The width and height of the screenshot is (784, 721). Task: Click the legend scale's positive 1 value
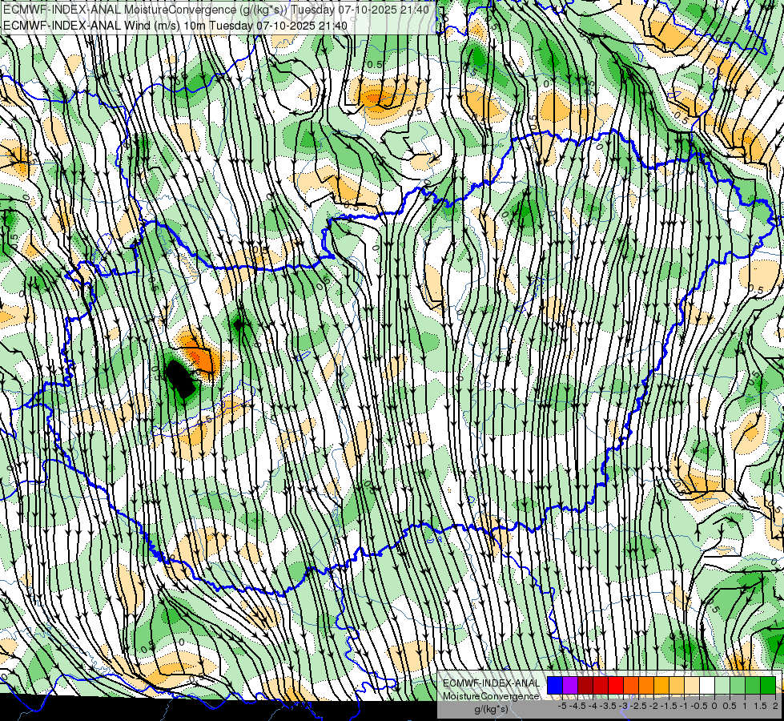coord(745,706)
